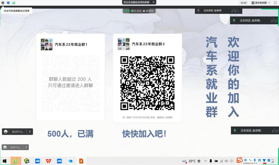Collapse the darker chat box with its chevron

pyautogui.click(x=30, y=132)
